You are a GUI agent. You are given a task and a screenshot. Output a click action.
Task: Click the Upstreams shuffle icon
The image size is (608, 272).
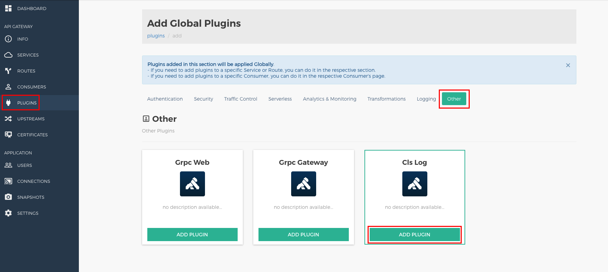pos(8,119)
